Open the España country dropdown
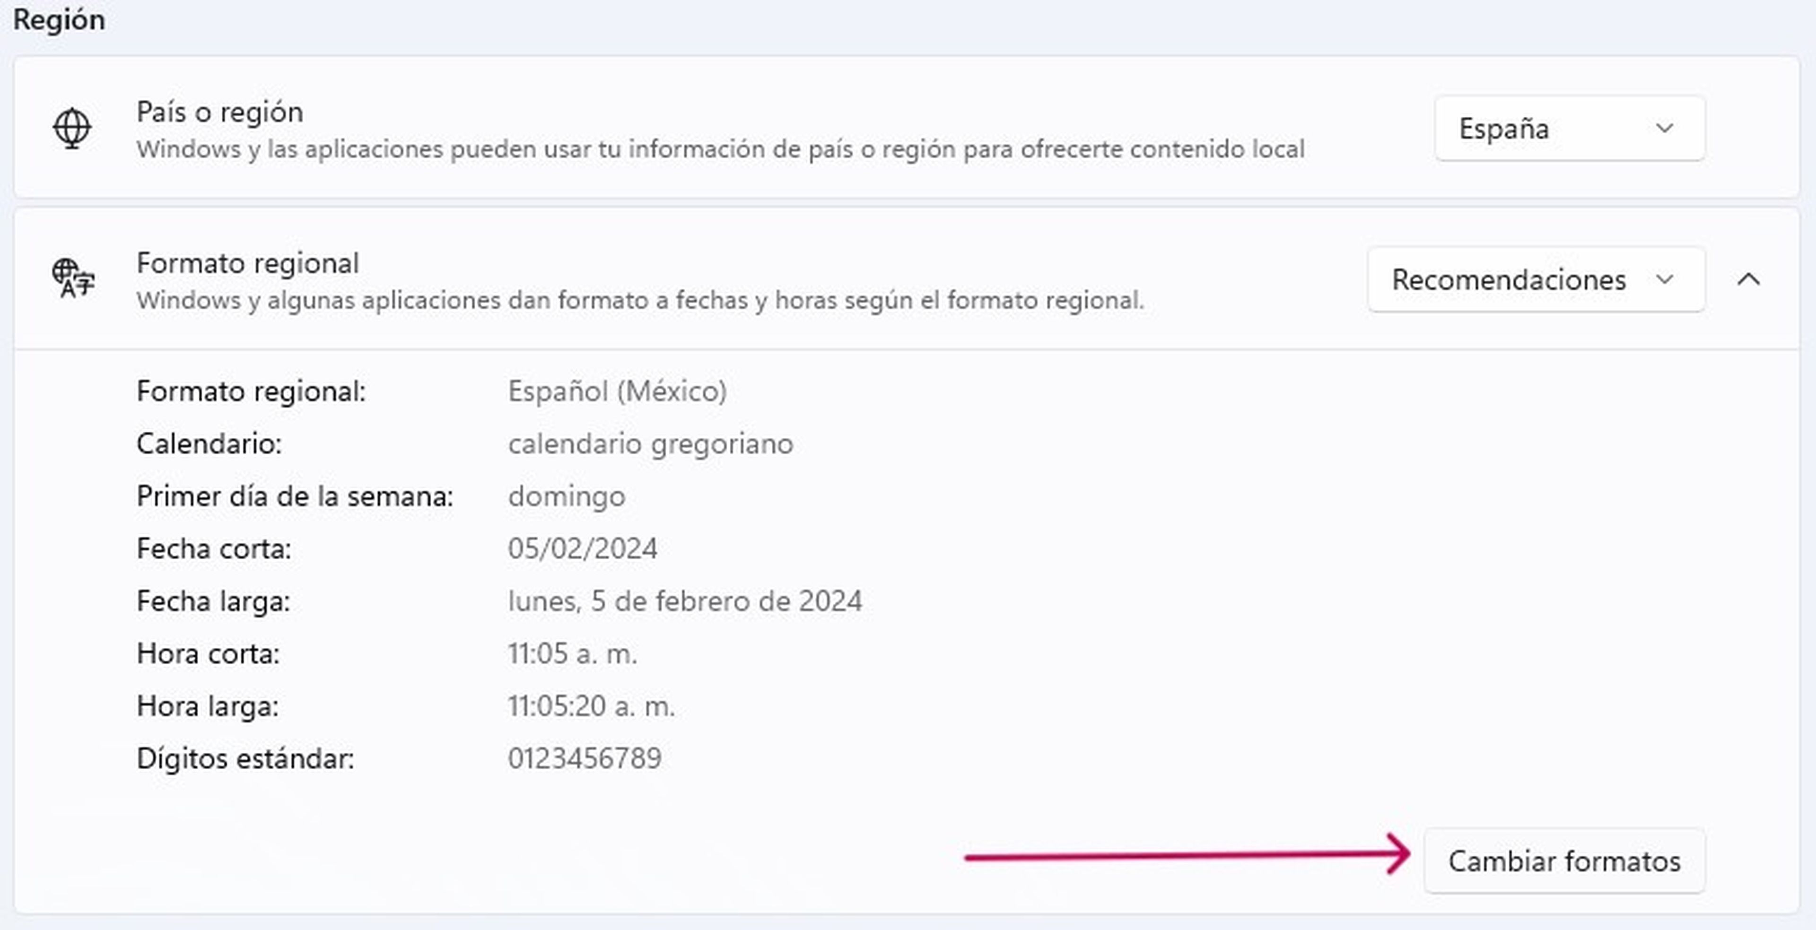The image size is (1816, 930). [1570, 128]
